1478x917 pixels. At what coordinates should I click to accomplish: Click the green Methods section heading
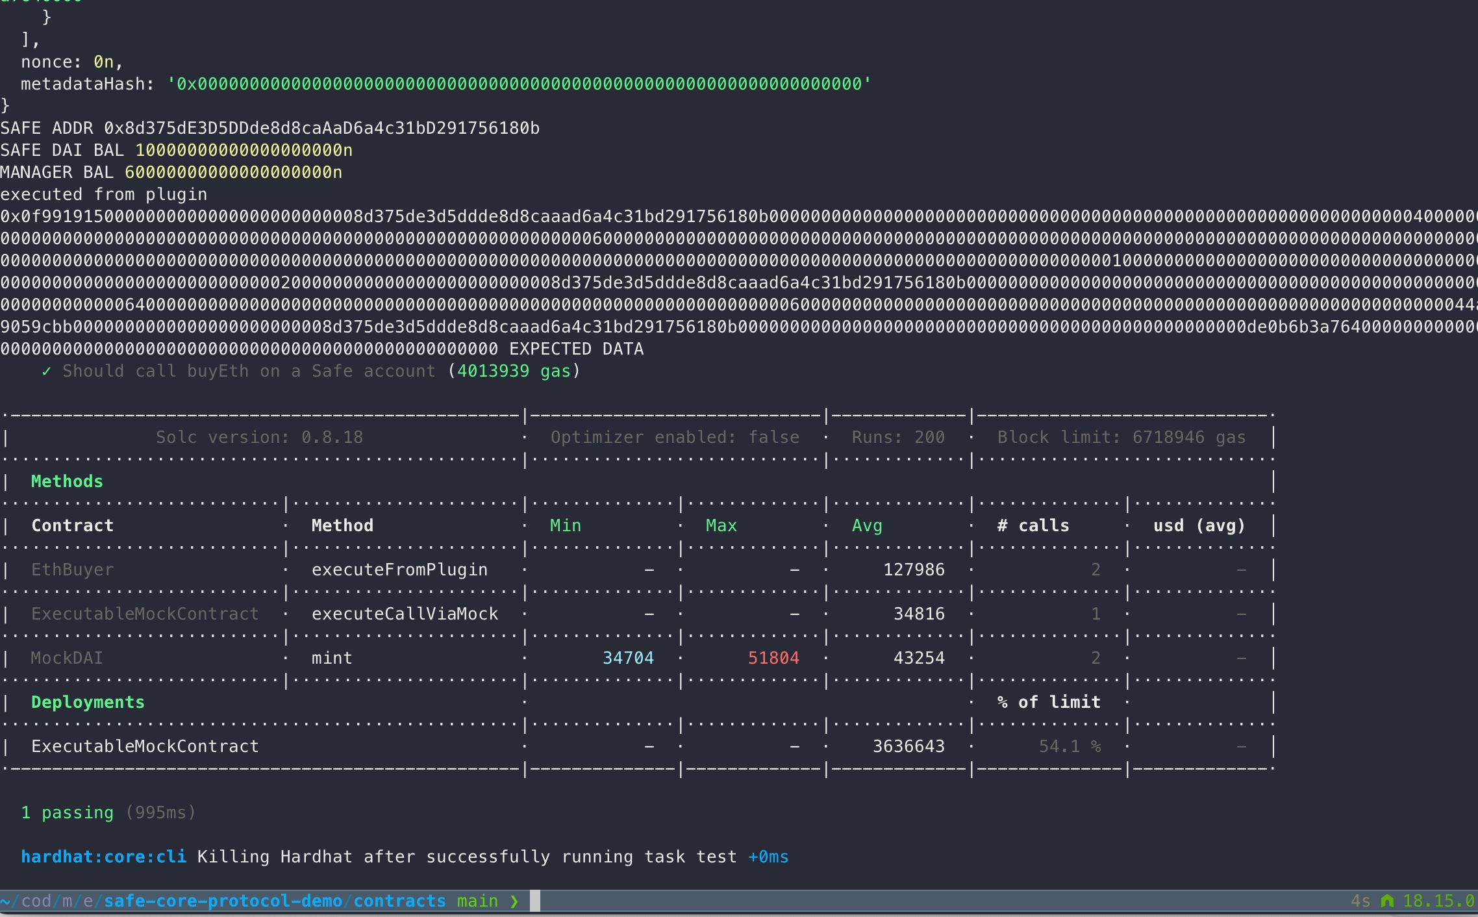point(68,481)
